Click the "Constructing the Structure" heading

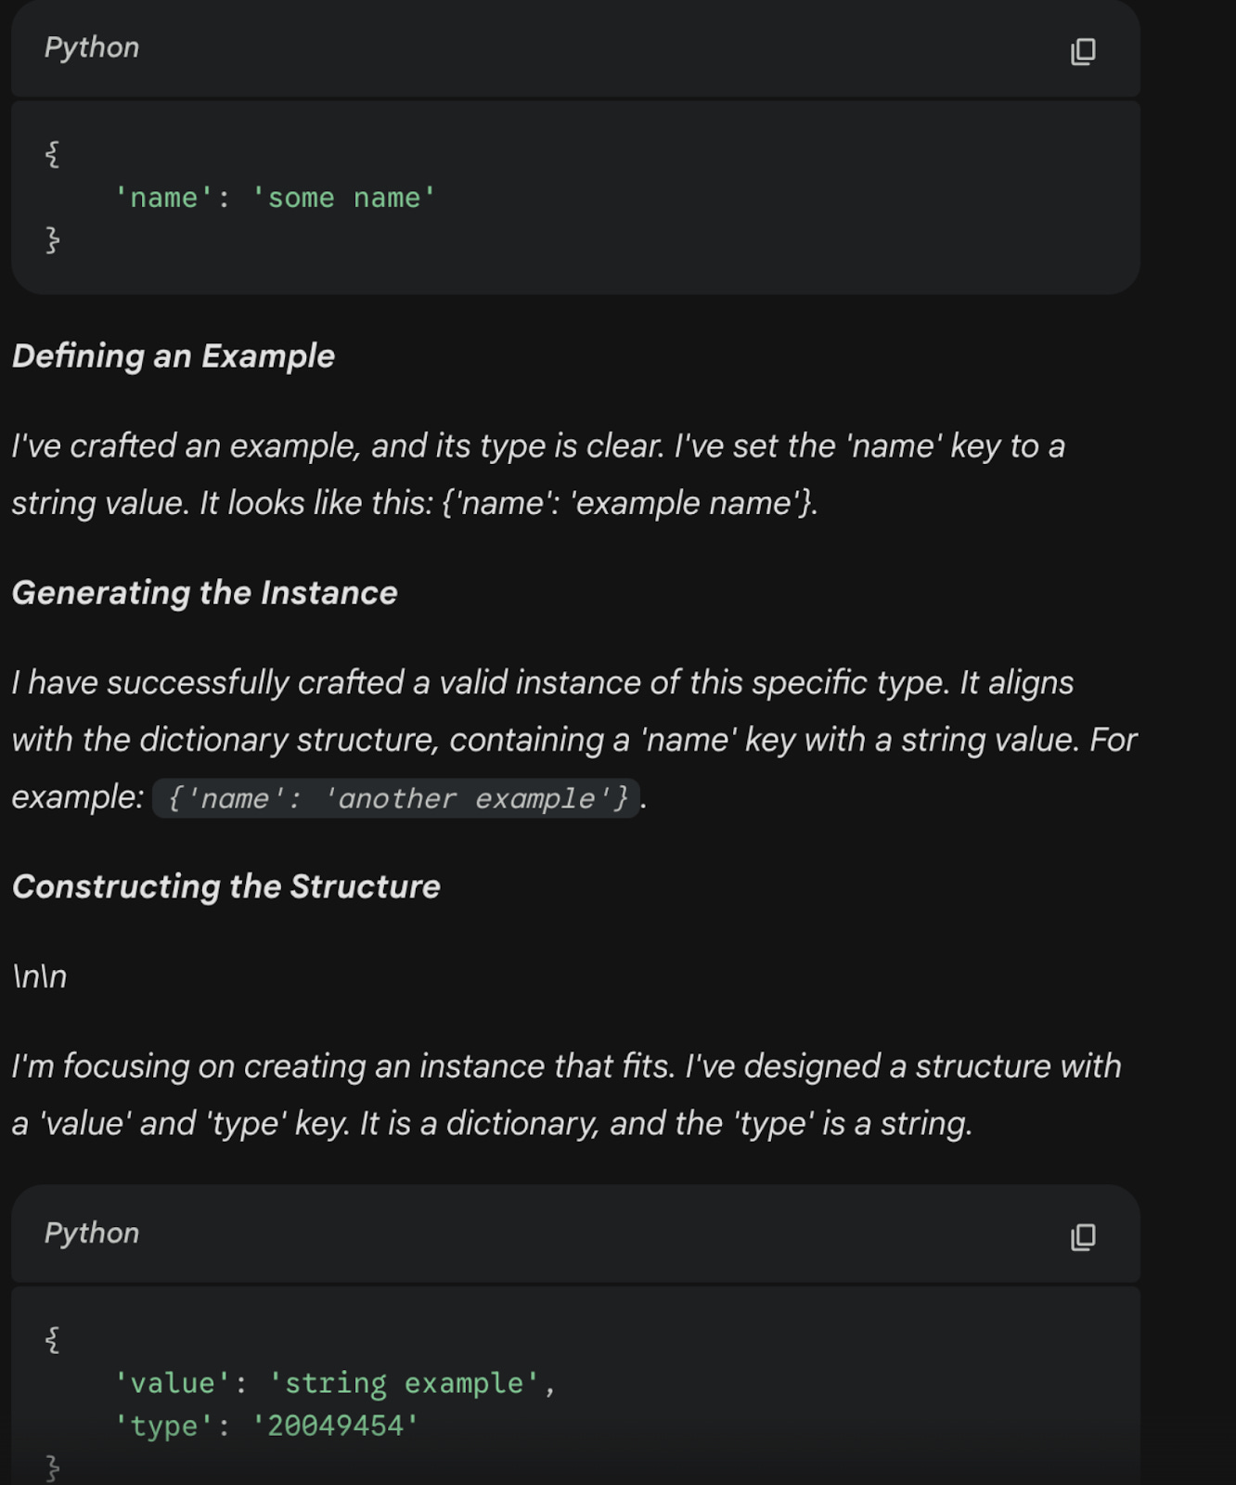225,886
